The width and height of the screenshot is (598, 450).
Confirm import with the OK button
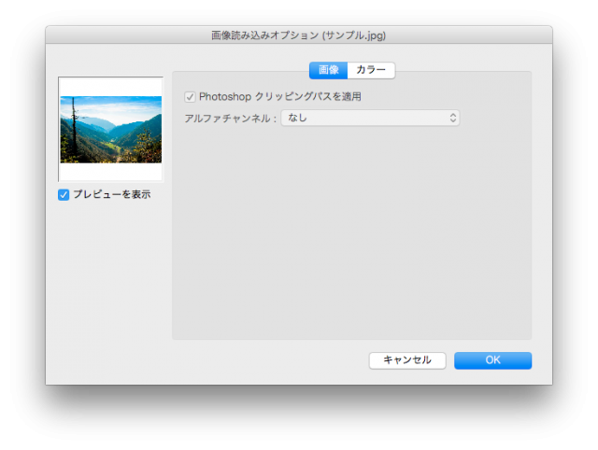click(x=492, y=360)
